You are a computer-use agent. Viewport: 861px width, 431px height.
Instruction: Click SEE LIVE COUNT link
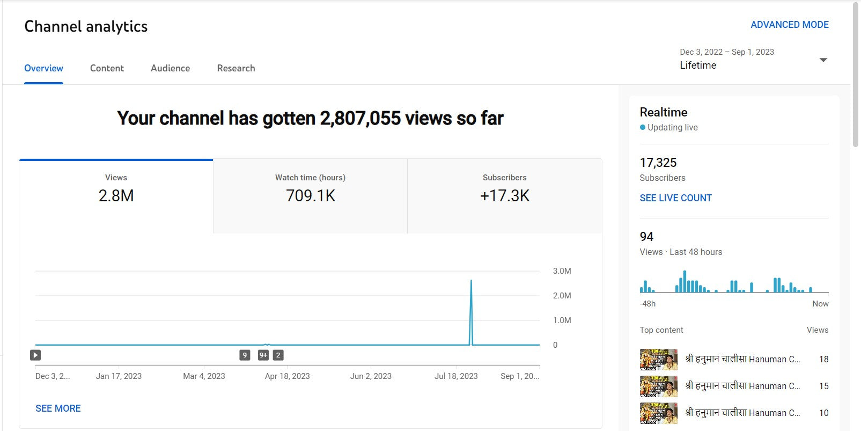point(675,198)
